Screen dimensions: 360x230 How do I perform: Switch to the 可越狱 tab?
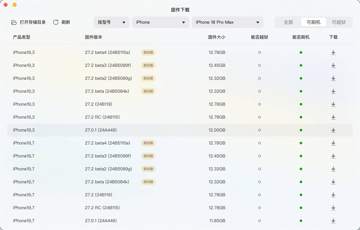(x=339, y=22)
